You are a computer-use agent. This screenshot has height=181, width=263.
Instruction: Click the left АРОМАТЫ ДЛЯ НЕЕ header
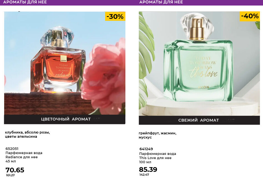(x=25, y=2)
